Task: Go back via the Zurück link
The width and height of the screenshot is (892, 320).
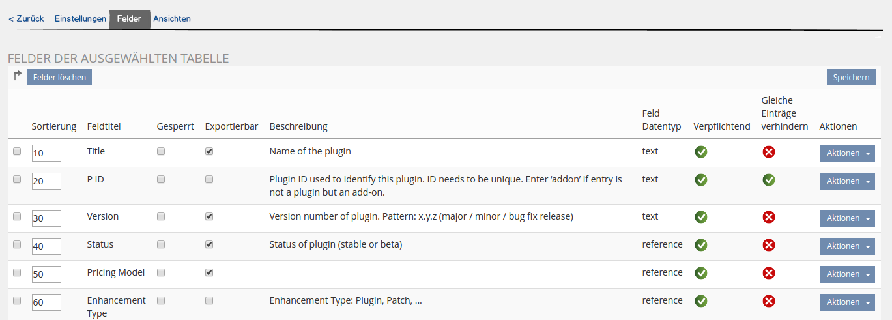Action: [26, 19]
